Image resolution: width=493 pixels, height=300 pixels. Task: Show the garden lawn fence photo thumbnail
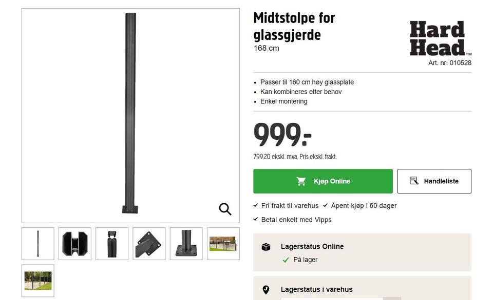[38, 281]
